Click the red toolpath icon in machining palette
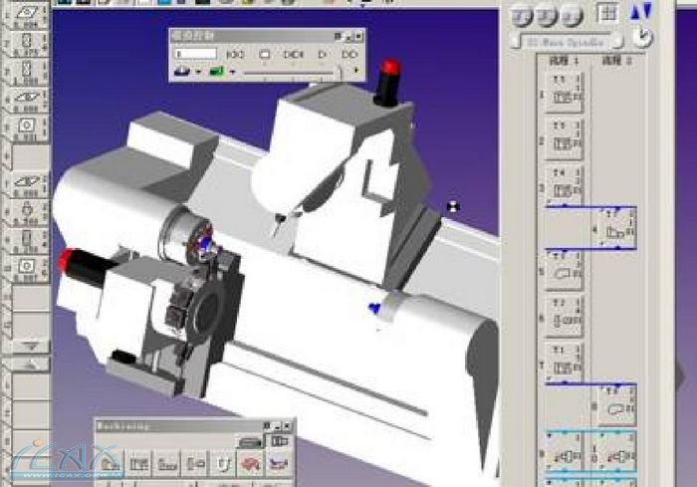Viewport: 697px width, 487px height. pyautogui.click(x=250, y=463)
